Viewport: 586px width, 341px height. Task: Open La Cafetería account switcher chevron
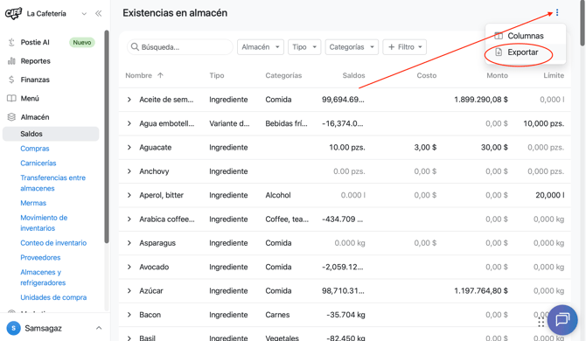point(84,14)
